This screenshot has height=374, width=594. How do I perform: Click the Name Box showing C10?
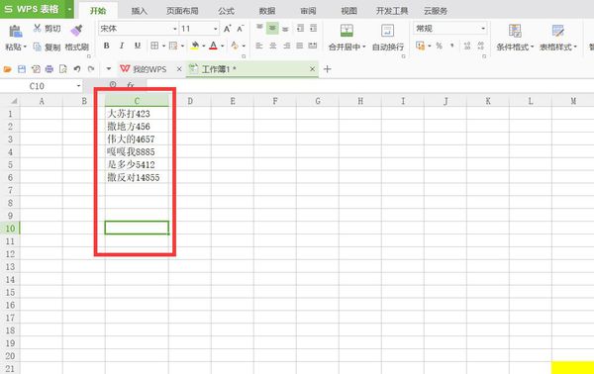coord(37,86)
